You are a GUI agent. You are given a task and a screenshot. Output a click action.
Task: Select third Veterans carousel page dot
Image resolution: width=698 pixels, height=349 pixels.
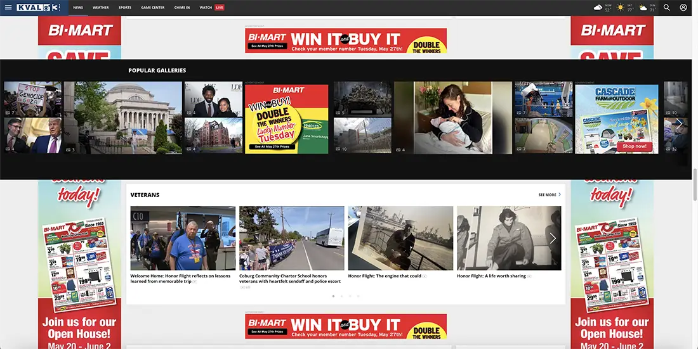[x=350, y=296]
